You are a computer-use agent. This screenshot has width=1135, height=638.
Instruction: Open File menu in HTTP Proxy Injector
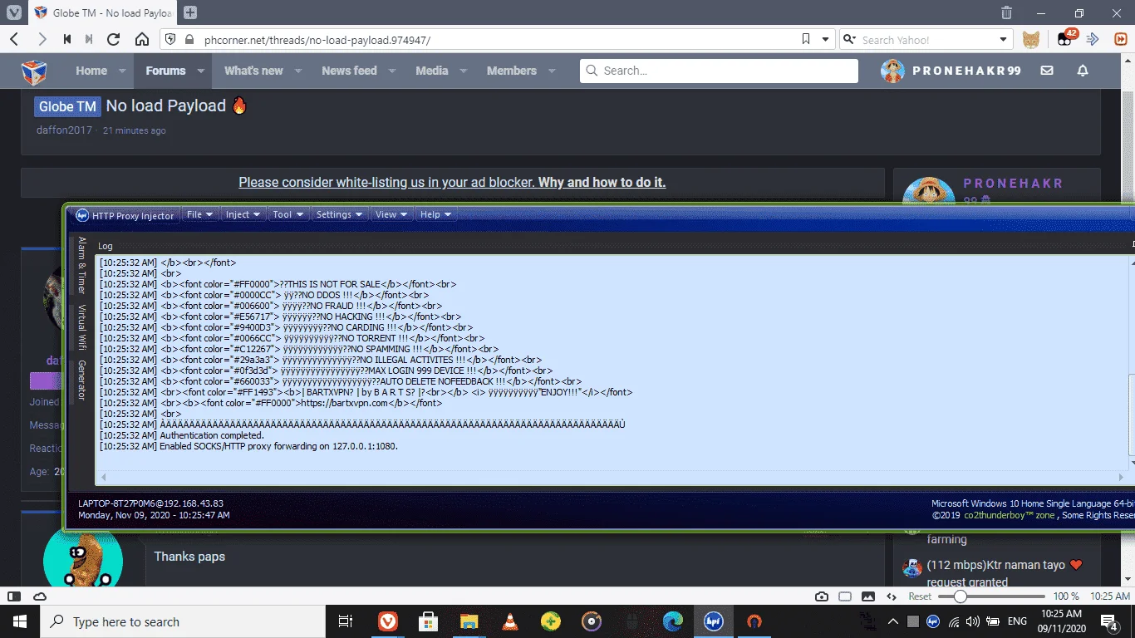(199, 214)
